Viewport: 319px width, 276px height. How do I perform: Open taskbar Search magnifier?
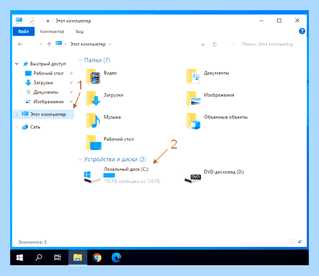[x=39, y=257]
